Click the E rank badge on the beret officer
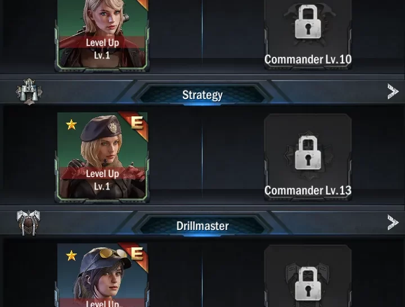405x307 pixels. pos(137,123)
